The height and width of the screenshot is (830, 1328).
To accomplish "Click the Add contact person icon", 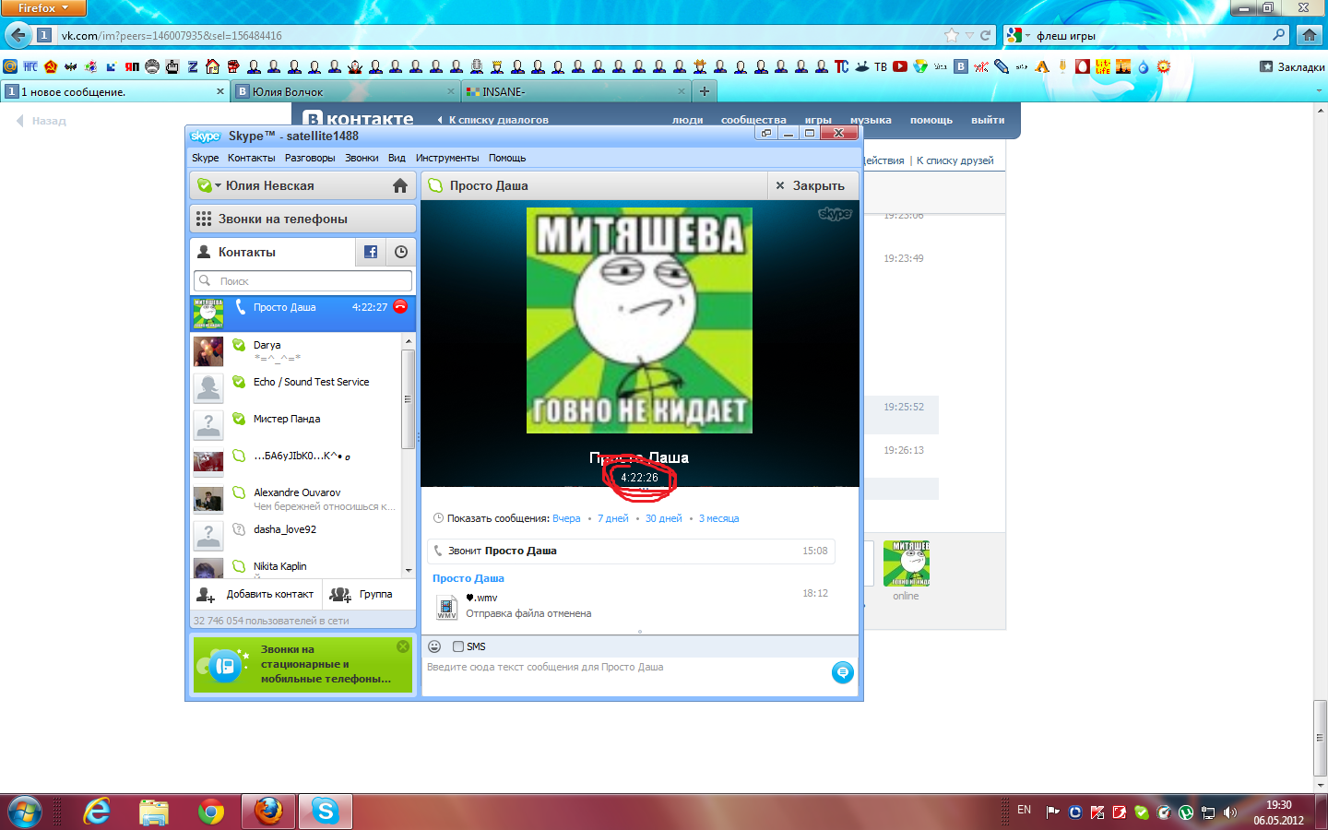I will tap(206, 595).
